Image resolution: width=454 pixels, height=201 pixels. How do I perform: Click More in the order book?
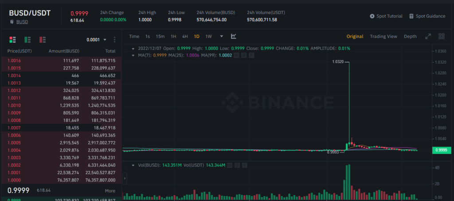[x=110, y=190]
